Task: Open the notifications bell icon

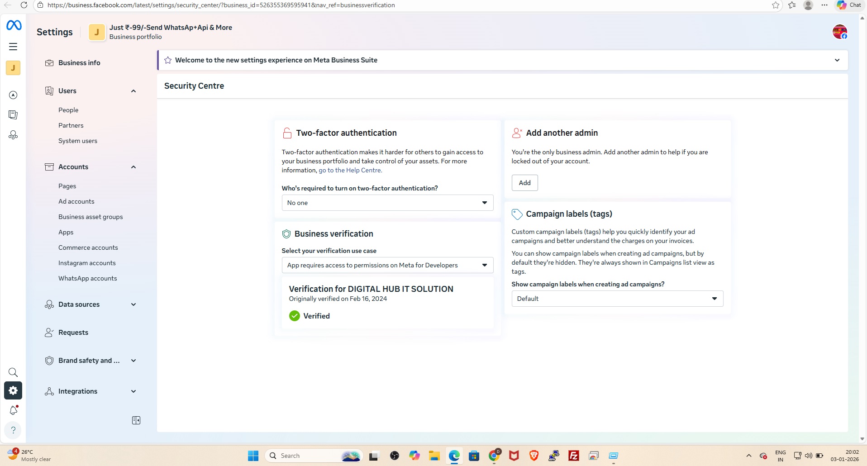Action: point(13,410)
